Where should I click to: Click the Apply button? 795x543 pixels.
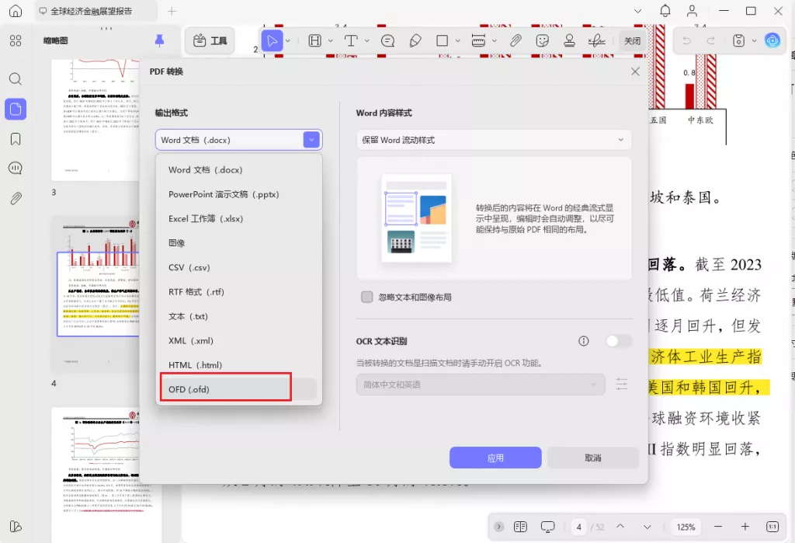(495, 458)
